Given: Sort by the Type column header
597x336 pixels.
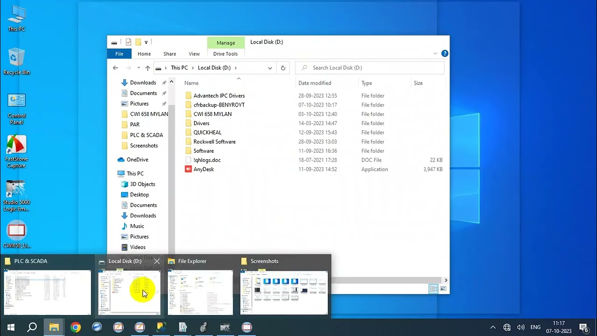Looking at the screenshot, I should pyautogui.click(x=367, y=83).
